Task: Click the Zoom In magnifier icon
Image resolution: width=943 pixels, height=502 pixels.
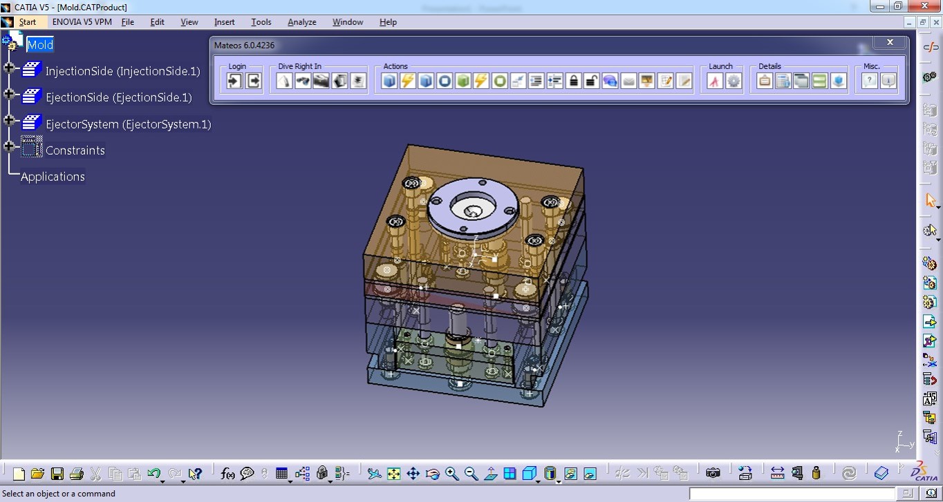Action: click(x=452, y=474)
